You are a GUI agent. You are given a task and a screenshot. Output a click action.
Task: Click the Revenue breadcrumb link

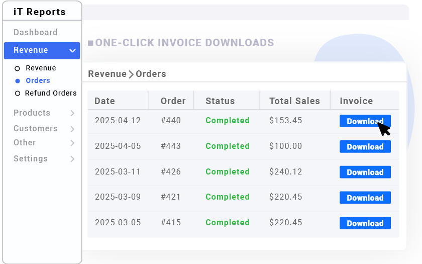coord(107,74)
